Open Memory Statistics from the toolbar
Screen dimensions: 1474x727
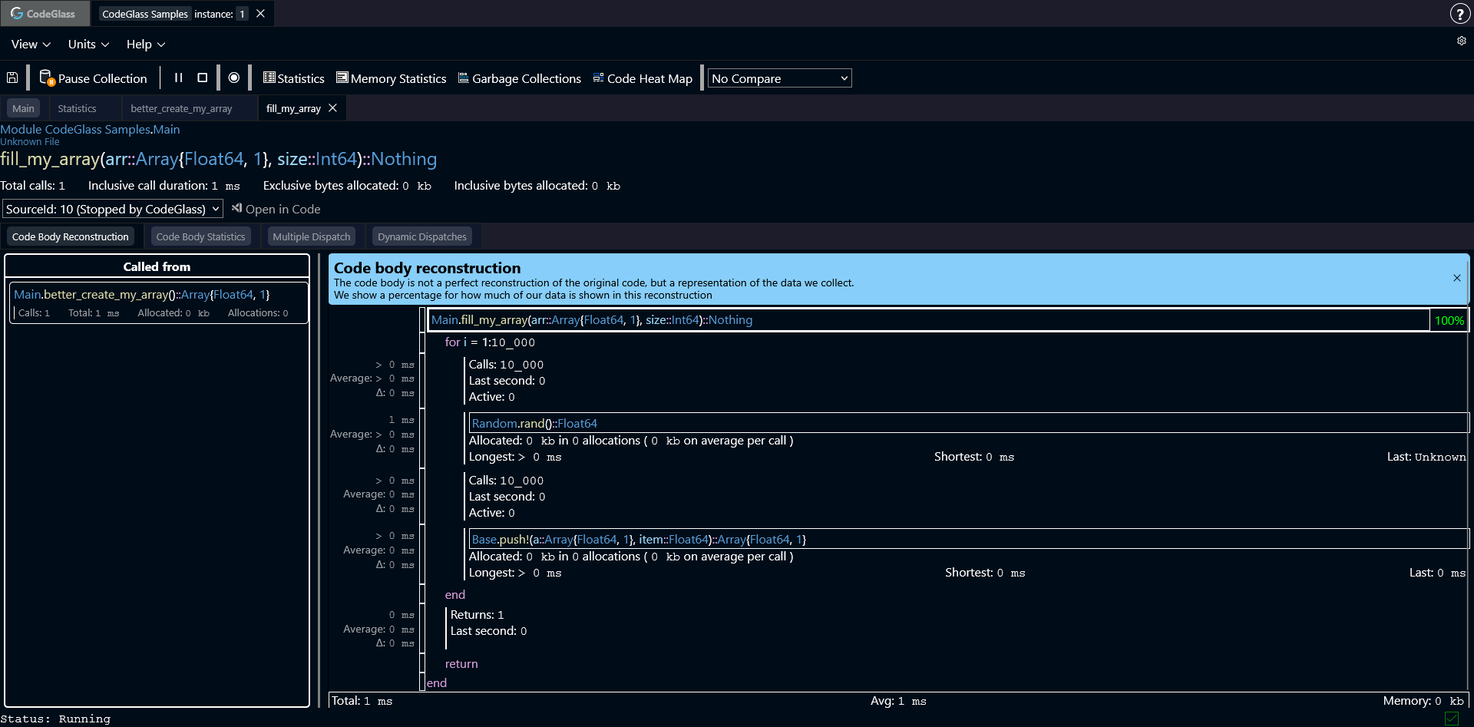[x=391, y=78]
